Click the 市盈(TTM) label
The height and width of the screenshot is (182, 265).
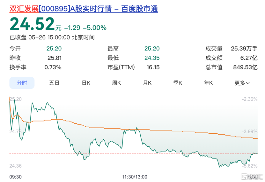coord(121,67)
